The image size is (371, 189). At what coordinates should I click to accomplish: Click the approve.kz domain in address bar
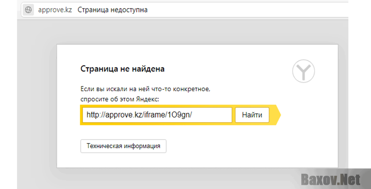point(55,10)
